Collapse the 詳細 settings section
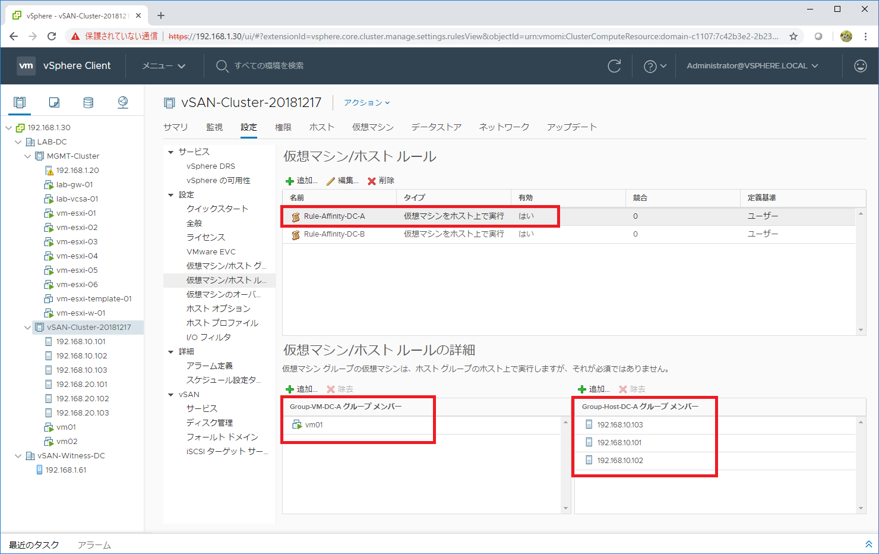This screenshot has width=879, height=554. tap(171, 352)
